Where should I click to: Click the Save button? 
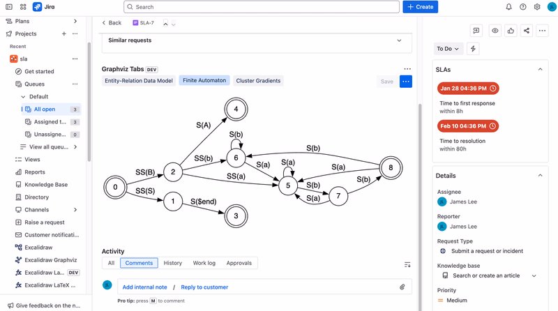[x=387, y=82]
